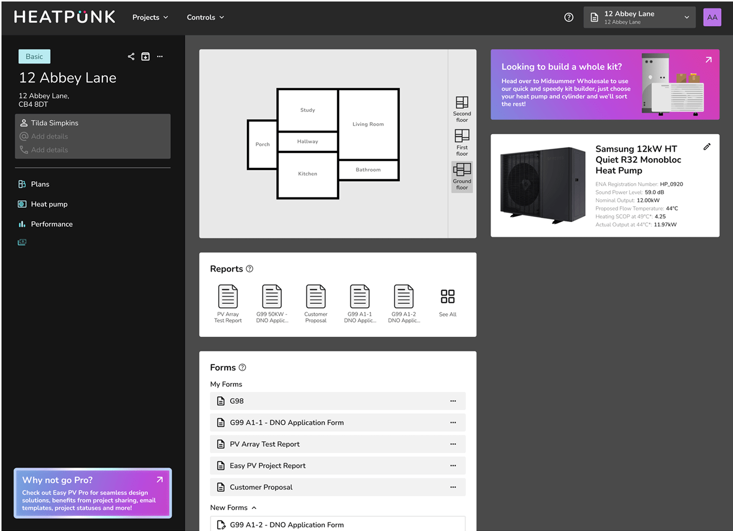Select the Bathroom on floor plan
This screenshot has height=531, width=733.
pos(368,170)
